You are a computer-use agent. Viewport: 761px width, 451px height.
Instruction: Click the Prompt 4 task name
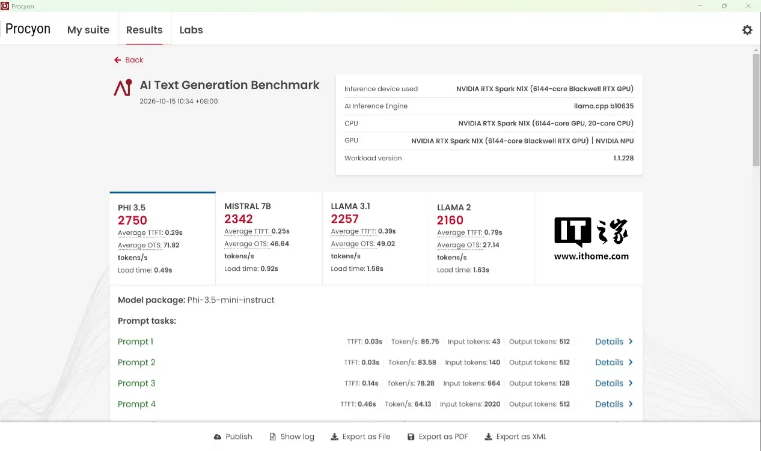pyautogui.click(x=136, y=404)
